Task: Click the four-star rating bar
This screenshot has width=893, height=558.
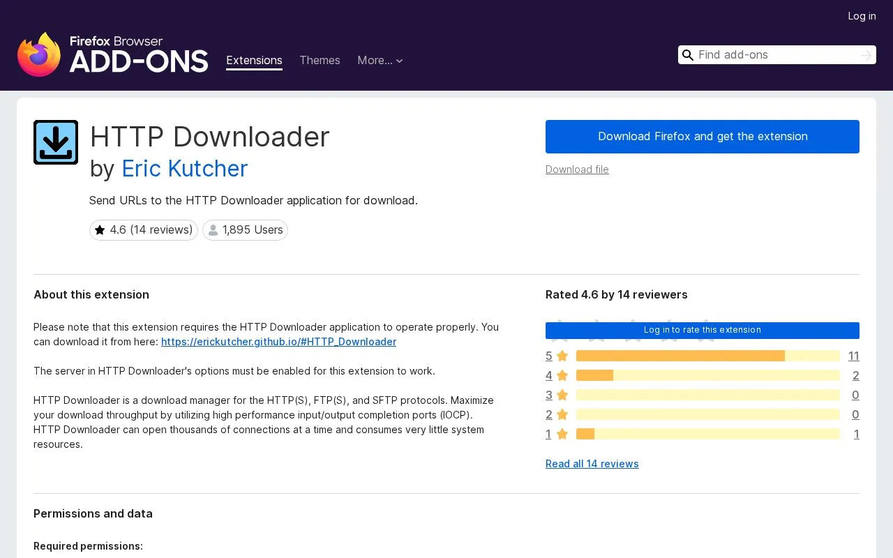Action: (708, 376)
